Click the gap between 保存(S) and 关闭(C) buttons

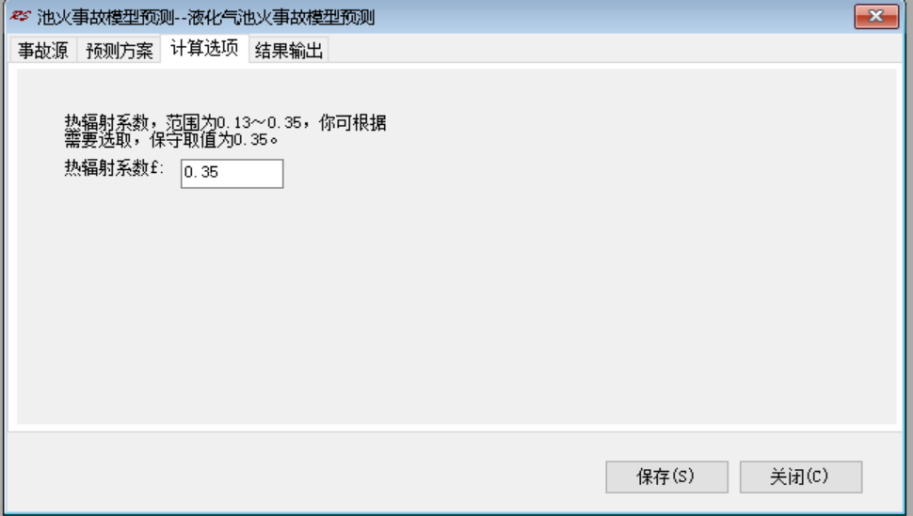pos(733,477)
